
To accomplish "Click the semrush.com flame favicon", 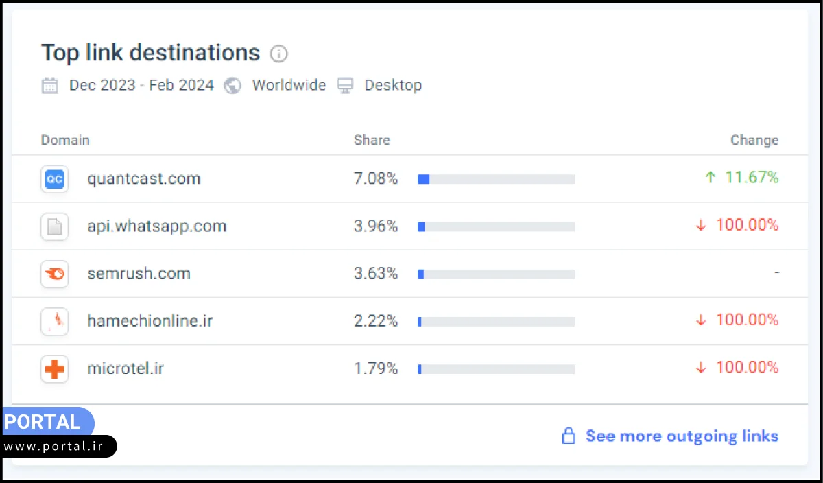I will pyautogui.click(x=54, y=274).
